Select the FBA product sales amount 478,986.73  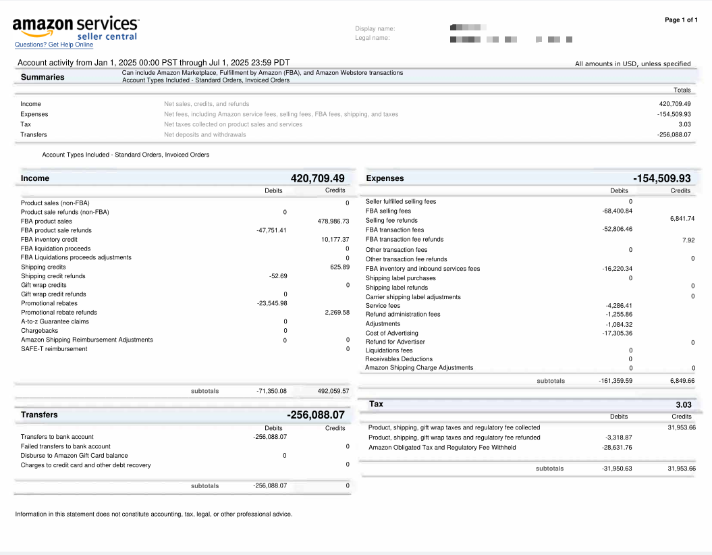333,221
